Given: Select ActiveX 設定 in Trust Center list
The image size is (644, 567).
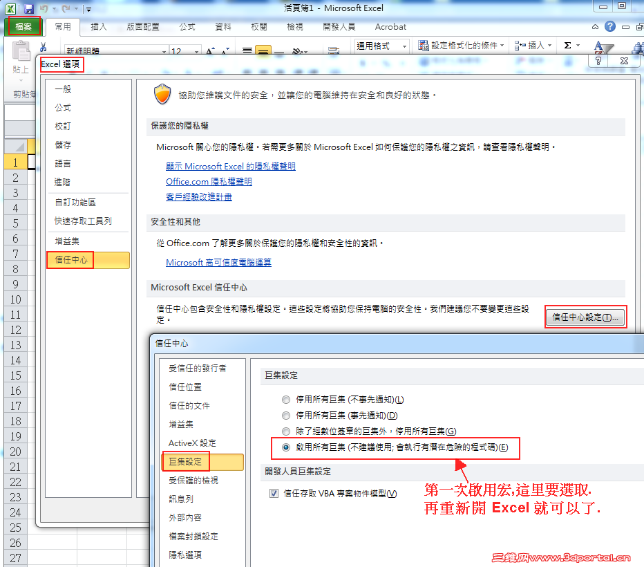Looking at the screenshot, I should (x=203, y=443).
